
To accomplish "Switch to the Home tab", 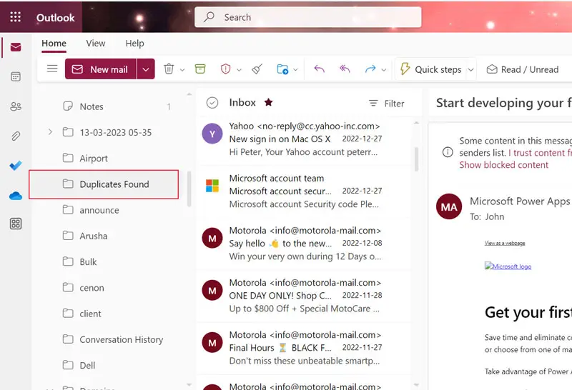I will point(54,44).
